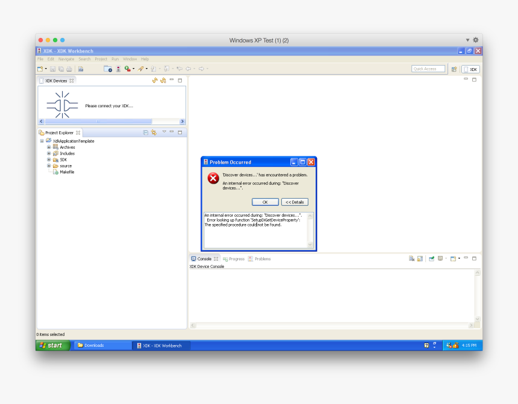The image size is (518, 404).
Task: Click the second refresh icon in XDK Devices
Action: coord(163,80)
